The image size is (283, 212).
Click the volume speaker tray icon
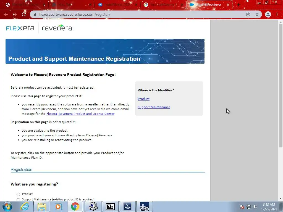[255, 207]
